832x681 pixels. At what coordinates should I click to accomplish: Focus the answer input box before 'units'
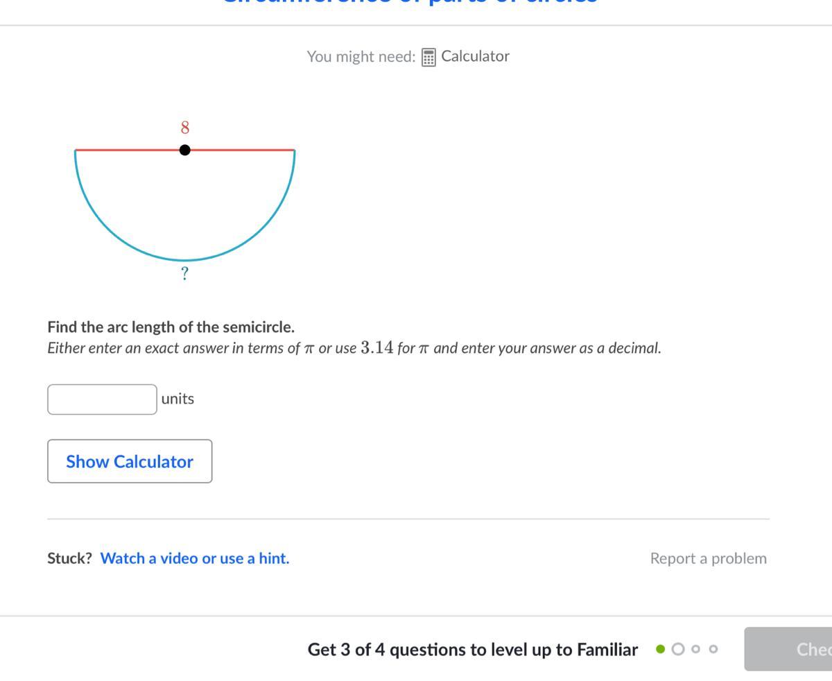click(x=102, y=399)
